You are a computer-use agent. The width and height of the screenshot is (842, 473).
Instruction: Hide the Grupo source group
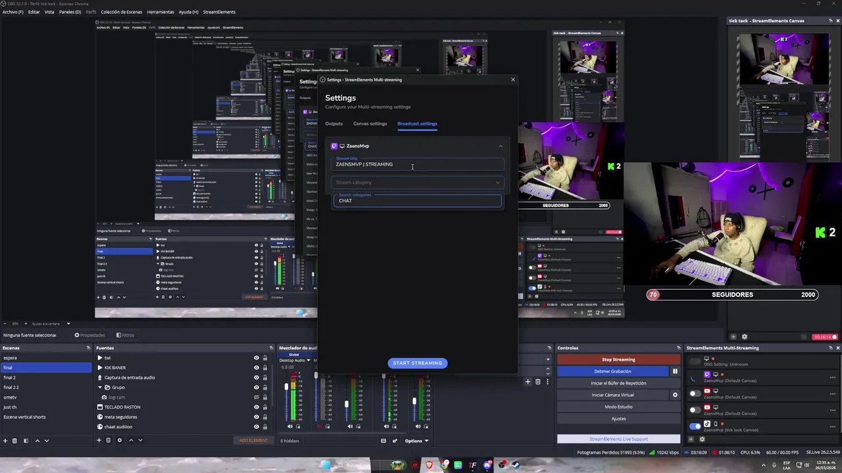pyautogui.click(x=257, y=388)
